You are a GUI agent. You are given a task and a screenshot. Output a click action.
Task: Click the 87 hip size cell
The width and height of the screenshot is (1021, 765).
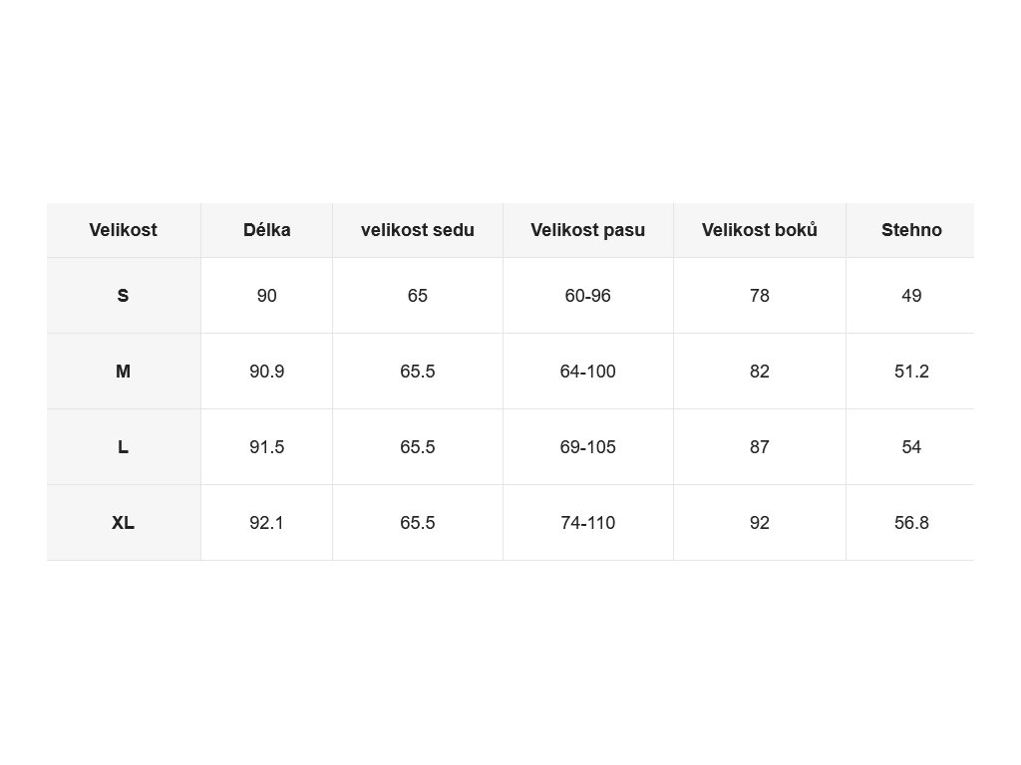pyautogui.click(x=759, y=447)
